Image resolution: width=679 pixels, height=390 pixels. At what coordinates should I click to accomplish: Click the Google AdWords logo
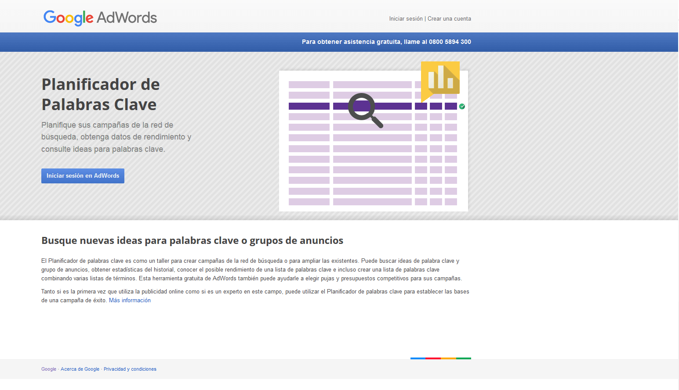point(100,18)
